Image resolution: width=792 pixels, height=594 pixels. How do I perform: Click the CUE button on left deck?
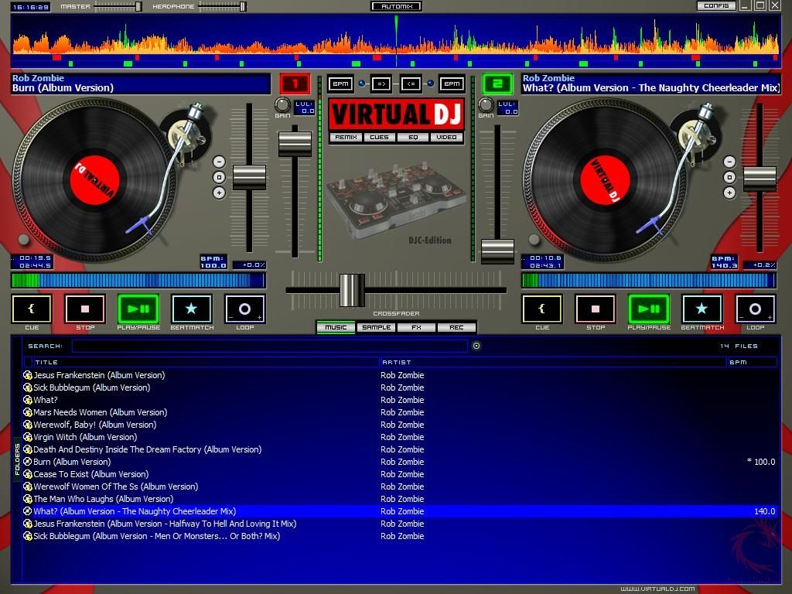click(31, 309)
